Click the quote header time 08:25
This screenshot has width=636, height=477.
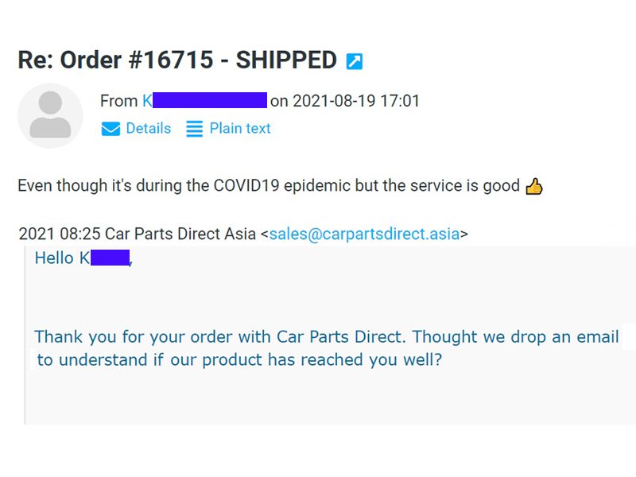[80, 234]
